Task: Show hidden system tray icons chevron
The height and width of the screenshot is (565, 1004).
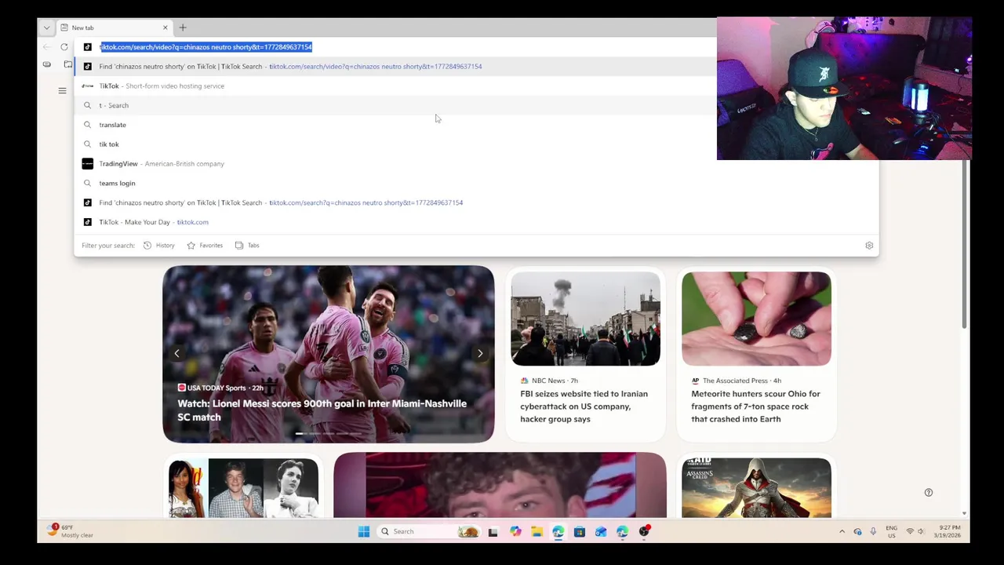Action: (842, 531)
